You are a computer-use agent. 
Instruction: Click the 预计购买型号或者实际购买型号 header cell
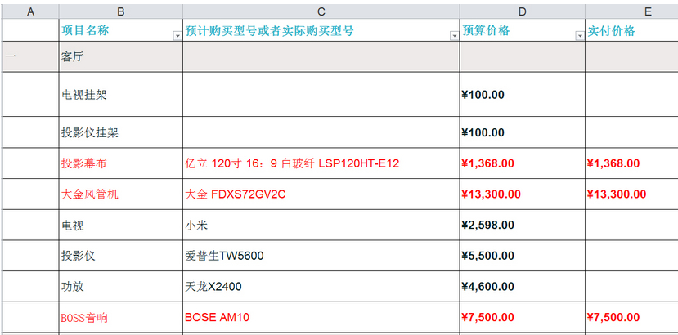(321, 30)
